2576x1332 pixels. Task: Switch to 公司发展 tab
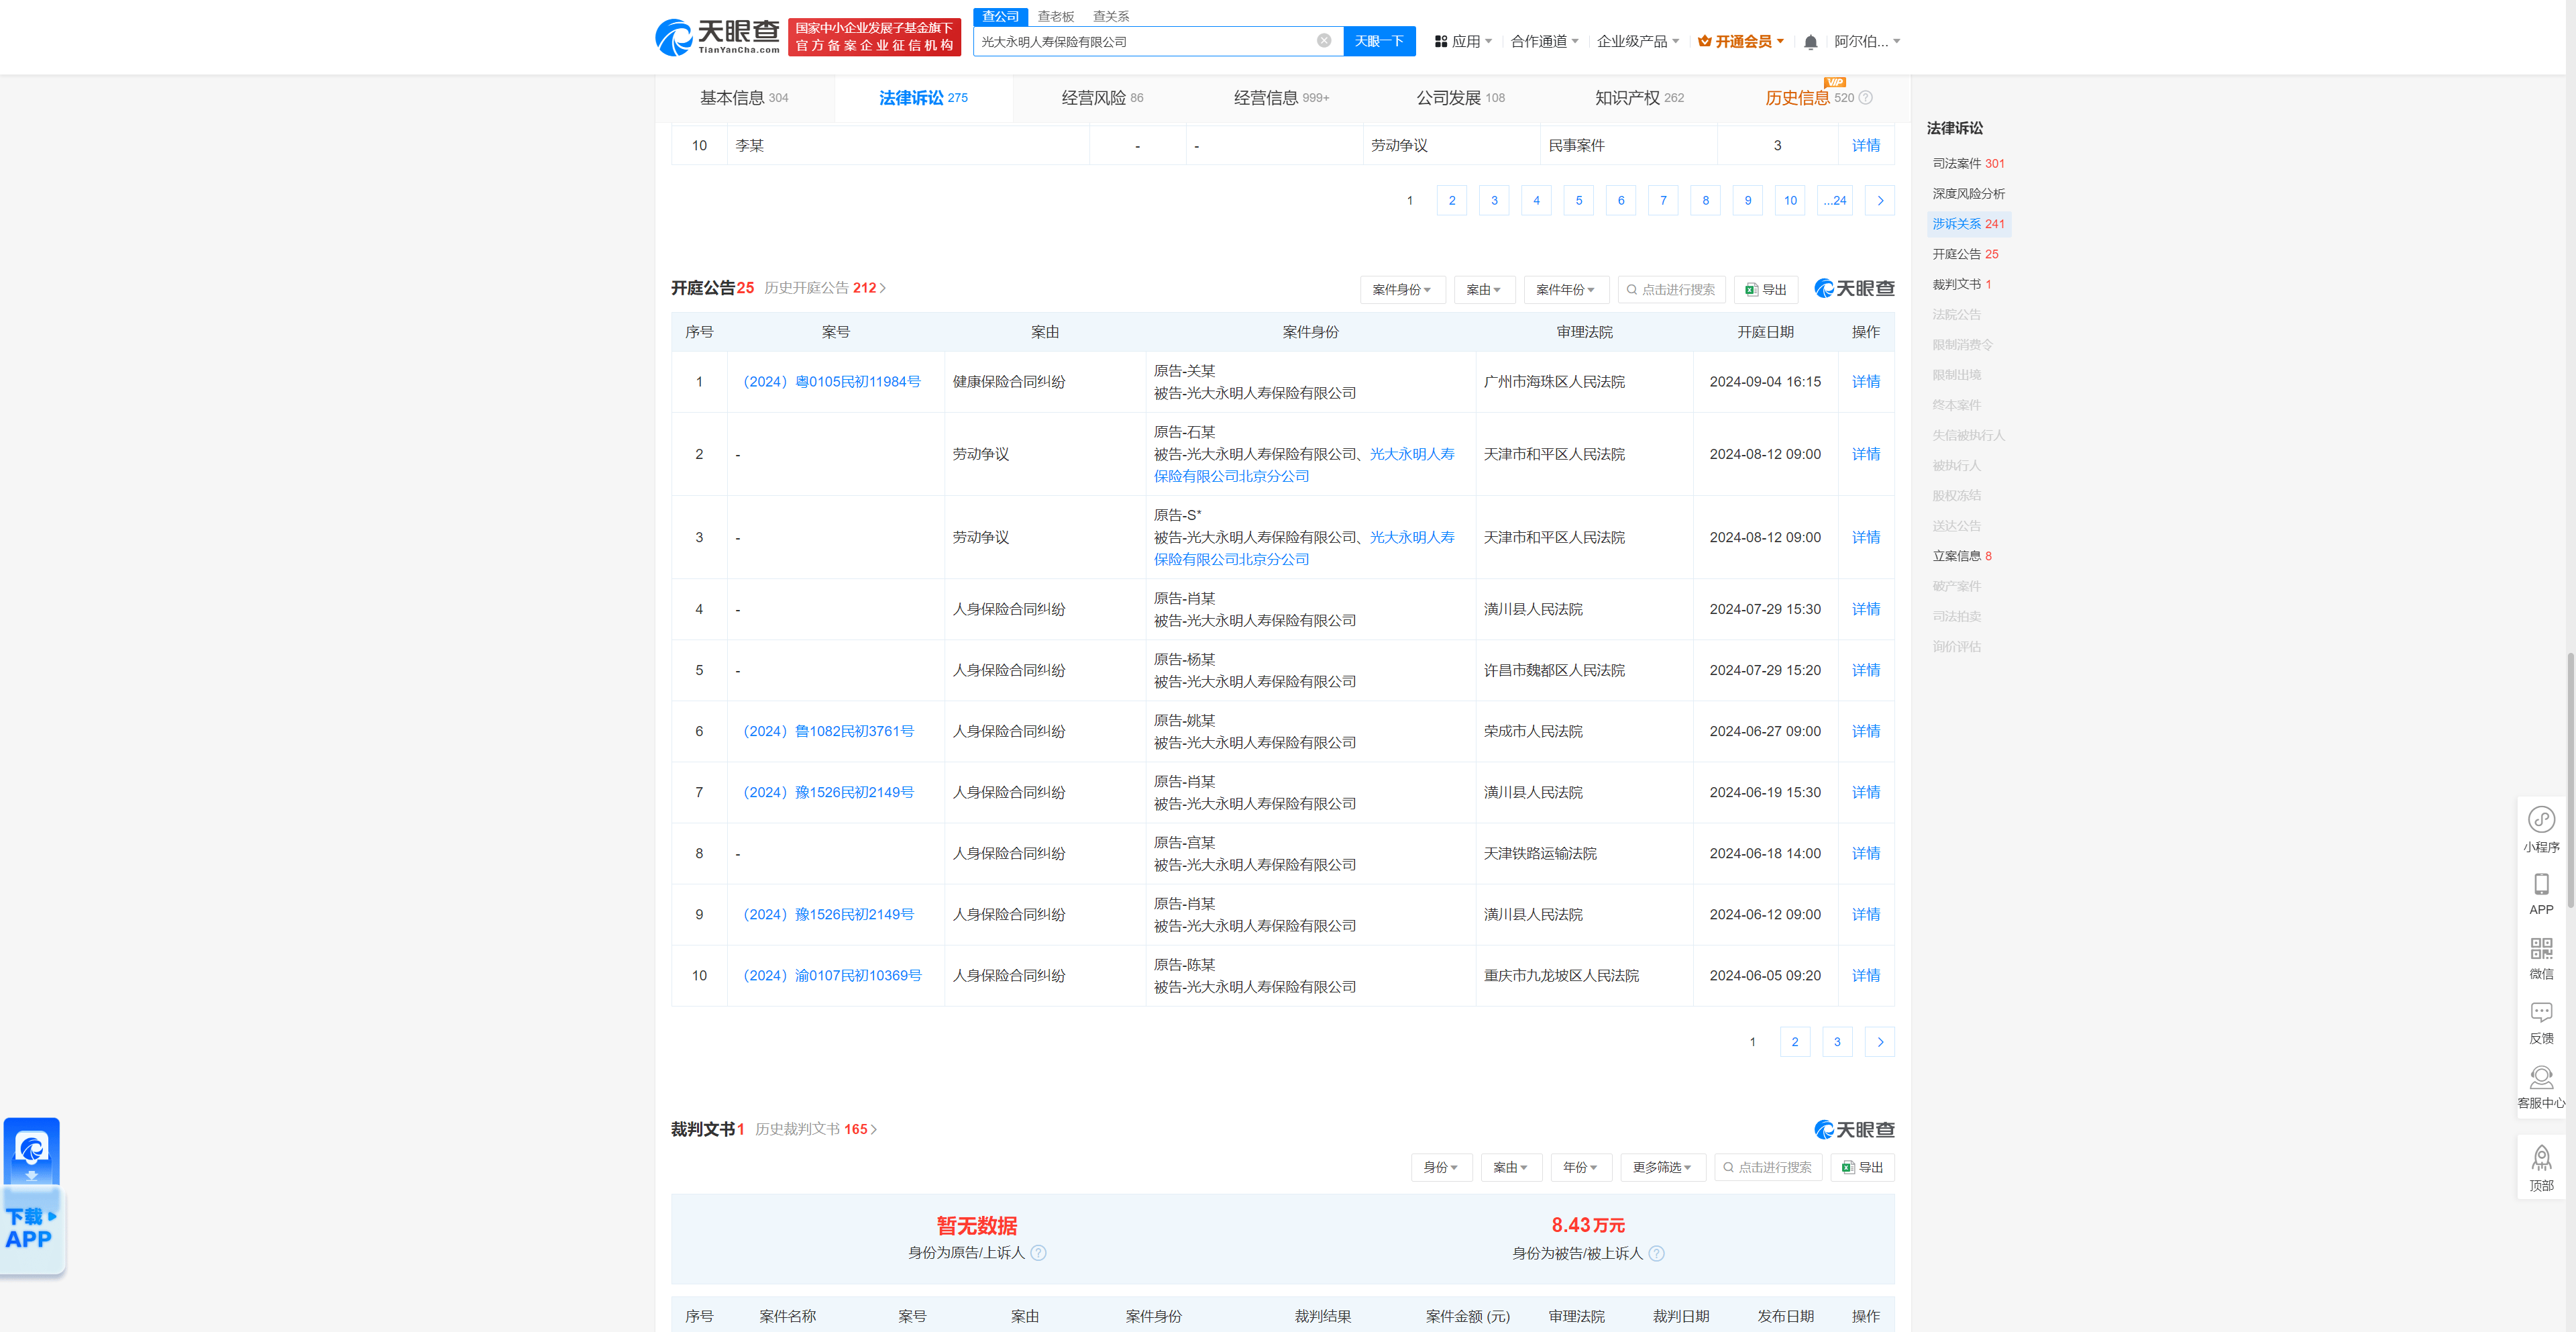1460,98
